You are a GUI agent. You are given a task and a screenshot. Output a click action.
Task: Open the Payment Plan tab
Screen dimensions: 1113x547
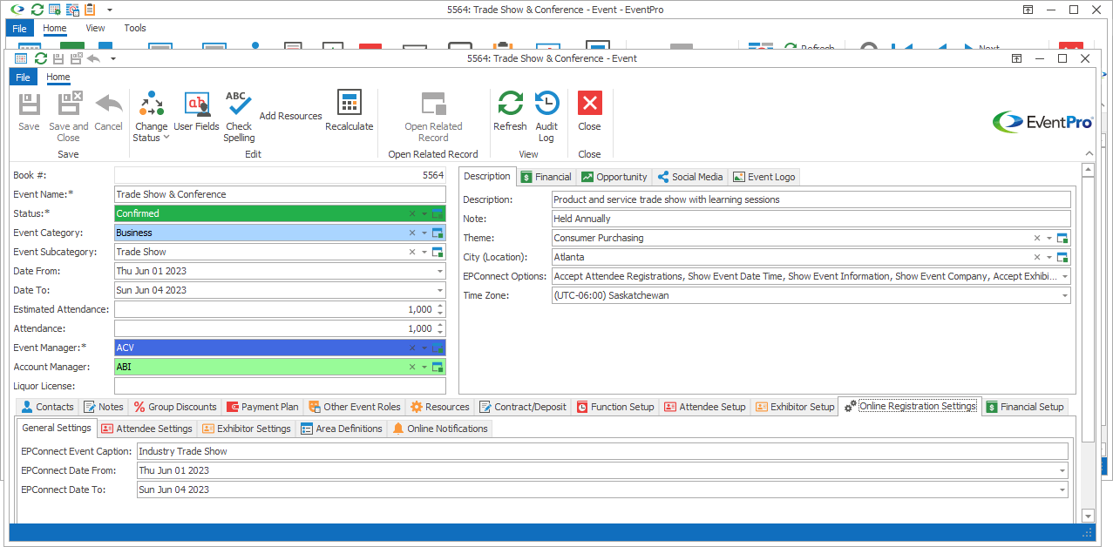[262, 407]
